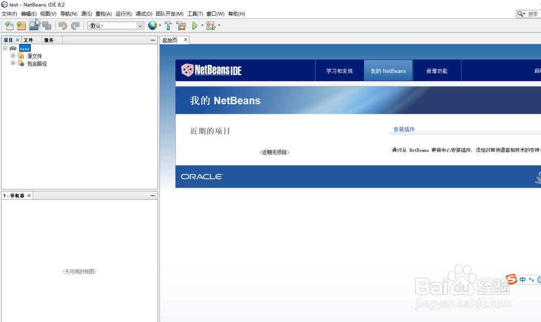Click the <近期无项目> placeholder text
Image resolution: width=541 pixels, height=322 pixels.
click(x=275, y=152)
